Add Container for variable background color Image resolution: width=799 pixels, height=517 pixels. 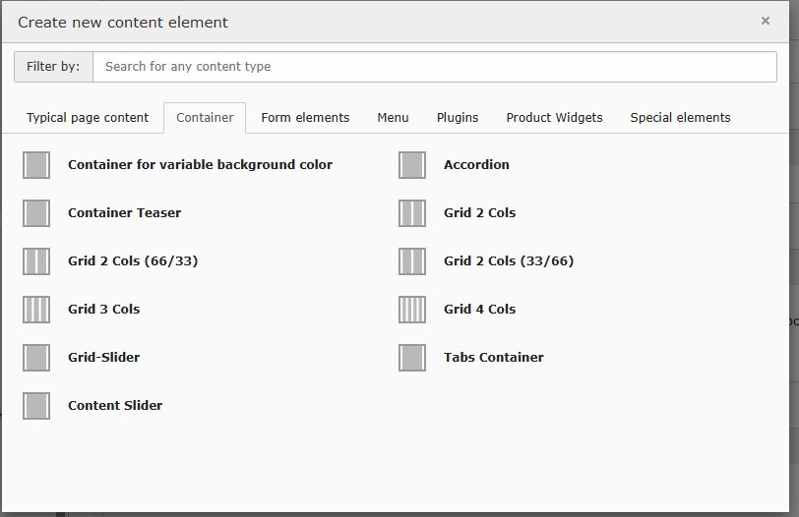(x=200, y=165)
